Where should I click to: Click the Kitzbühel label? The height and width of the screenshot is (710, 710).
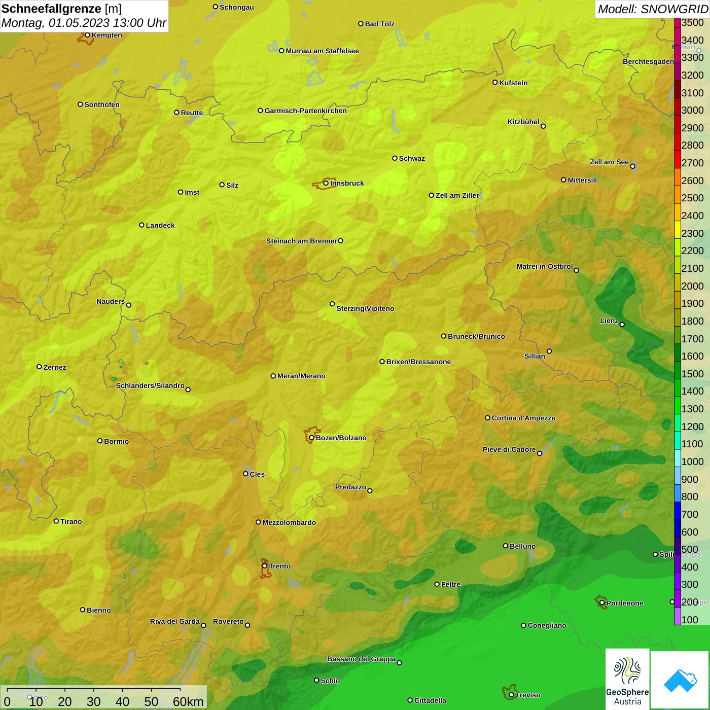click(523, 122)
